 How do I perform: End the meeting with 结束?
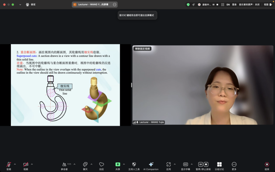coord(266,164)
